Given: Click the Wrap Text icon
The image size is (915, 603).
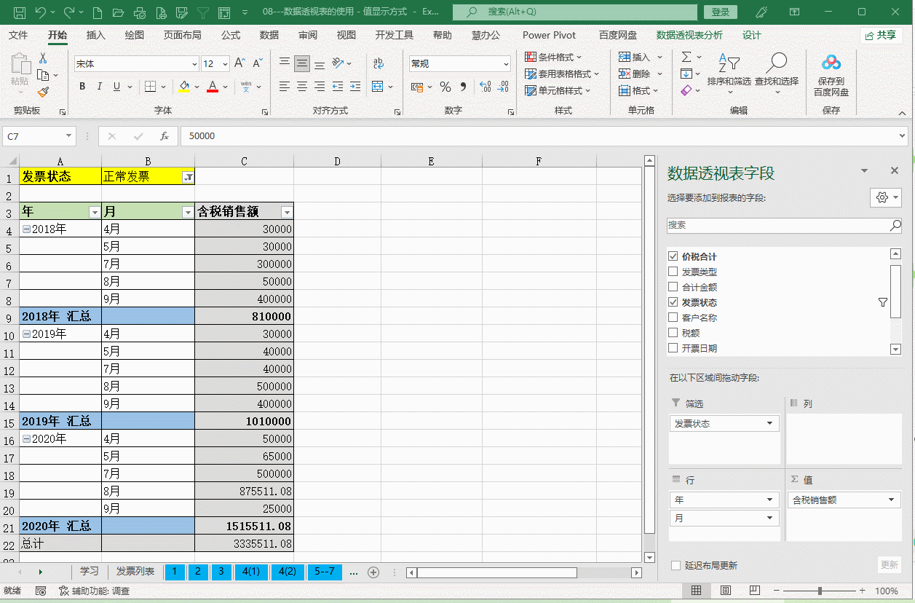Looking at the screenshot, I should click(379, 63).
